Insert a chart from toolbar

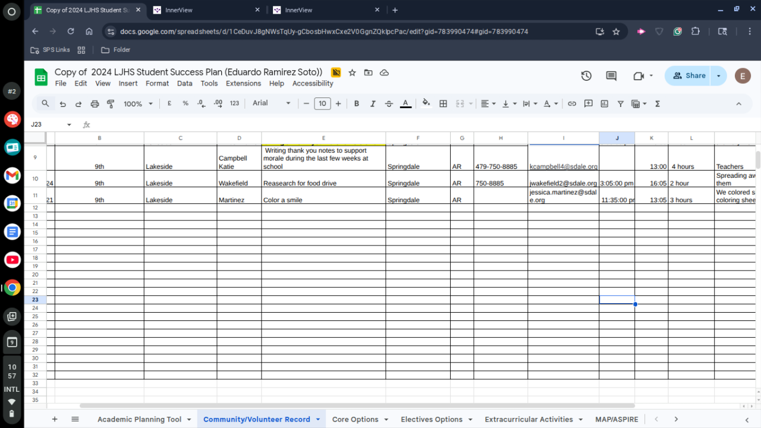(605, 103)
